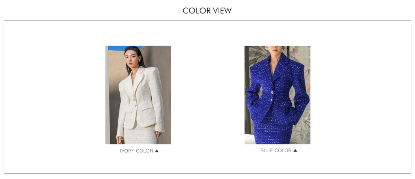This screenshot has width=415, height=179.
Task: Click the model's red lips in blue photo
Action: pos(275,51)
